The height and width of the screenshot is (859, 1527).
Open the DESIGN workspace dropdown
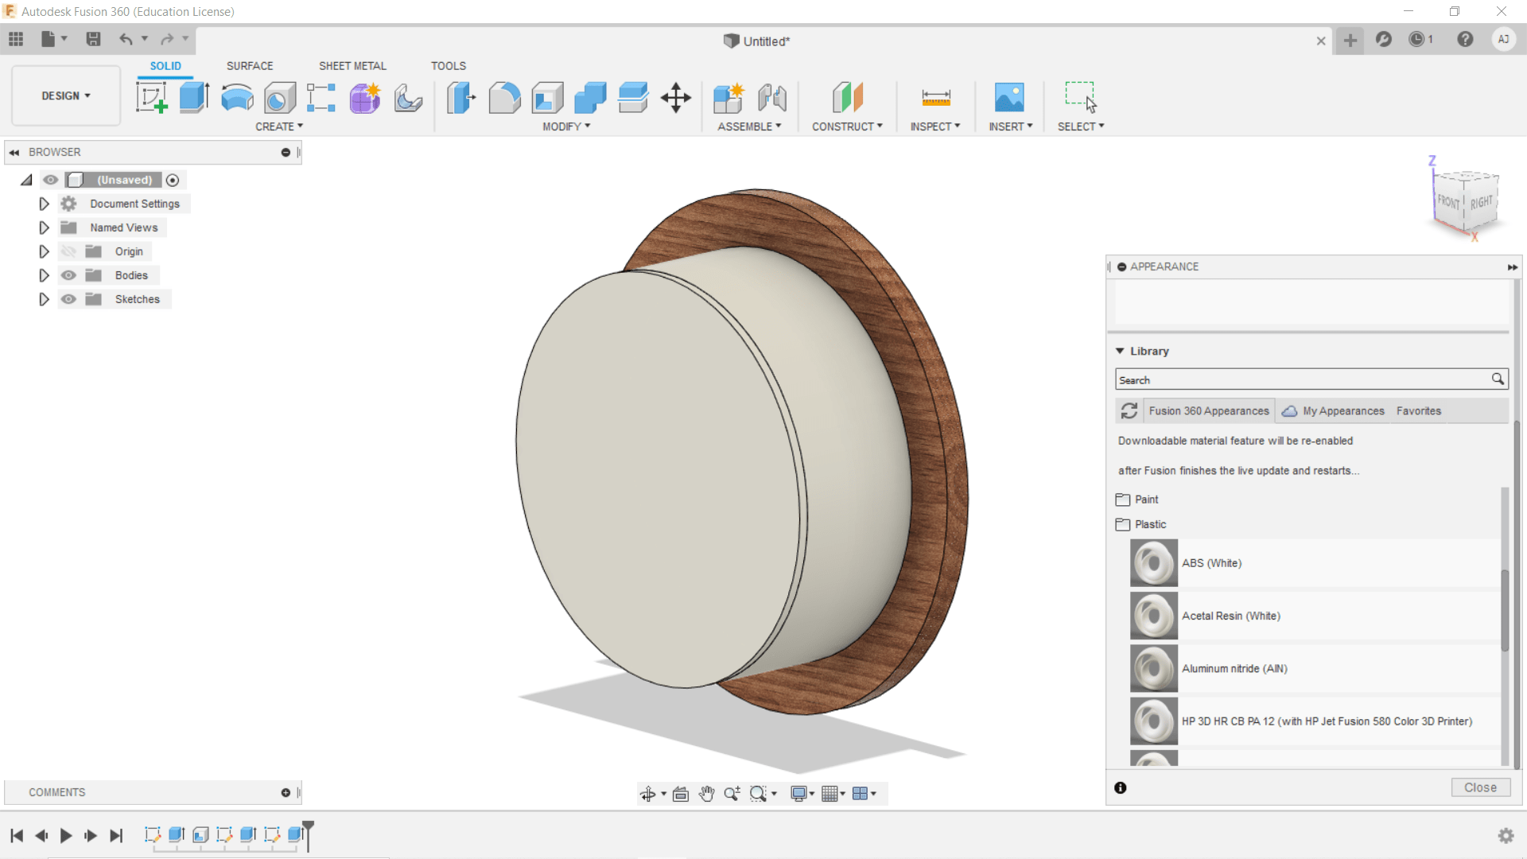pyautogui.click(x=66, y=95)
